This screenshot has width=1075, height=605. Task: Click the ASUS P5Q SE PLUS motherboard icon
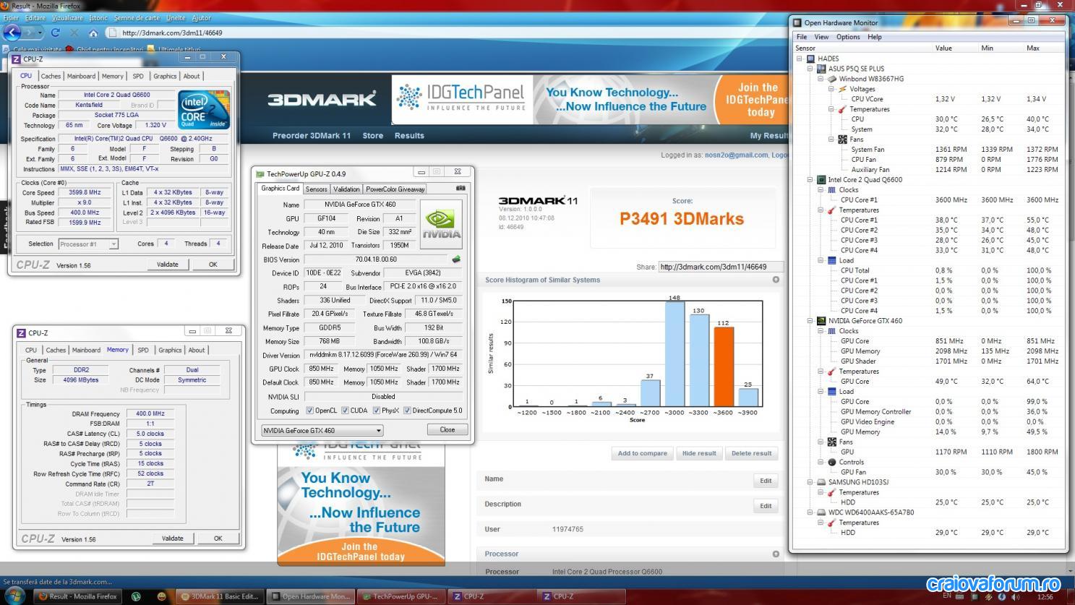tap(821, 69)
